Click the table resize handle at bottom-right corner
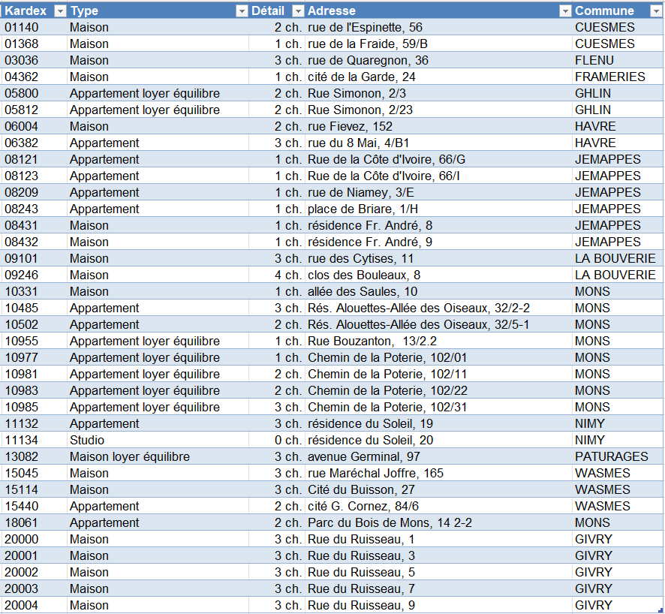Screen dimensions: 665x614 click(660, 610)
